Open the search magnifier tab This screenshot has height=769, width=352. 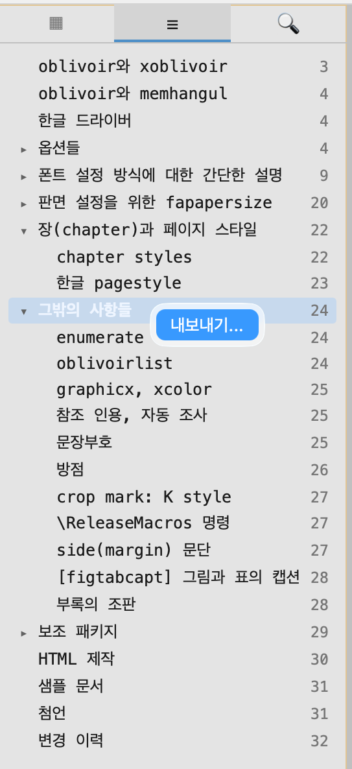[x=288, y=23]
